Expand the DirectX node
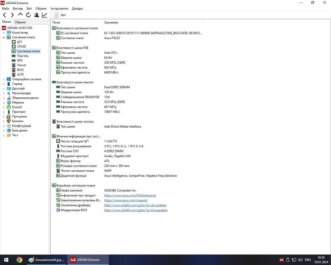331x265 pixels. (4, 107)
